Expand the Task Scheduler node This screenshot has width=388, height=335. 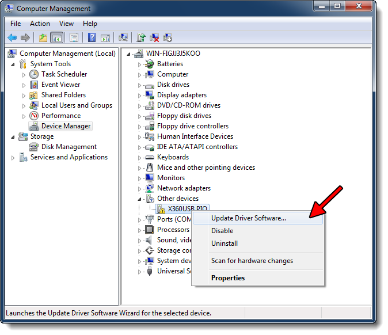pyautogui.click(x=24, y=75)
